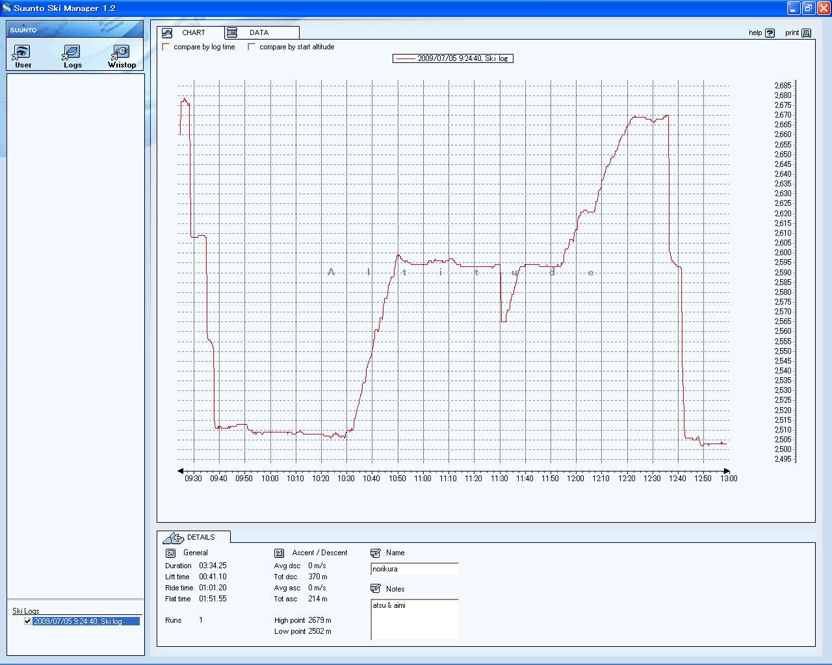The height and width of the screenshot is (665, 832).
Task: Open the Wristop section icon
Action: point(122,53)
